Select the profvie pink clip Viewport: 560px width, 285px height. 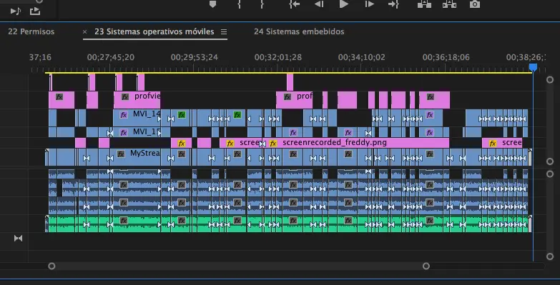tap(137, 100)
